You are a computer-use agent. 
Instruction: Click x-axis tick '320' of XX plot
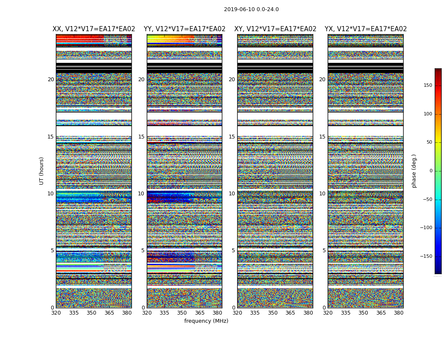coord(56,313)
